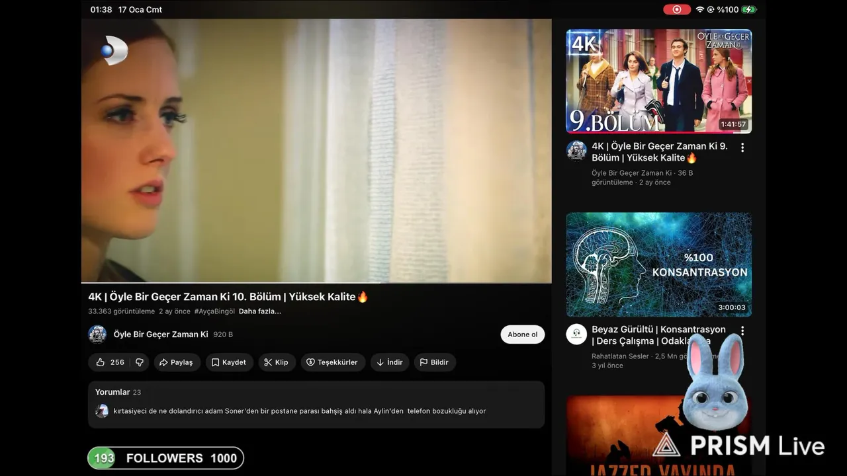This screenshot has width=847, height=476.
Task: Click the dislike thumbs-down icon
Action: [140, 362]
